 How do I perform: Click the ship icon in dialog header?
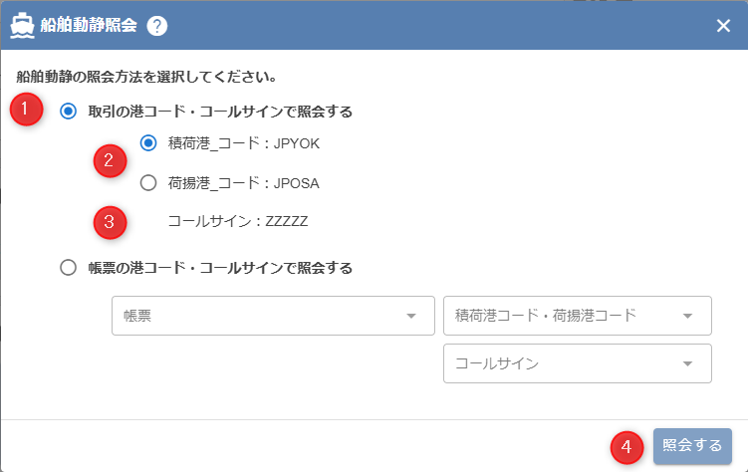(22, 25)
